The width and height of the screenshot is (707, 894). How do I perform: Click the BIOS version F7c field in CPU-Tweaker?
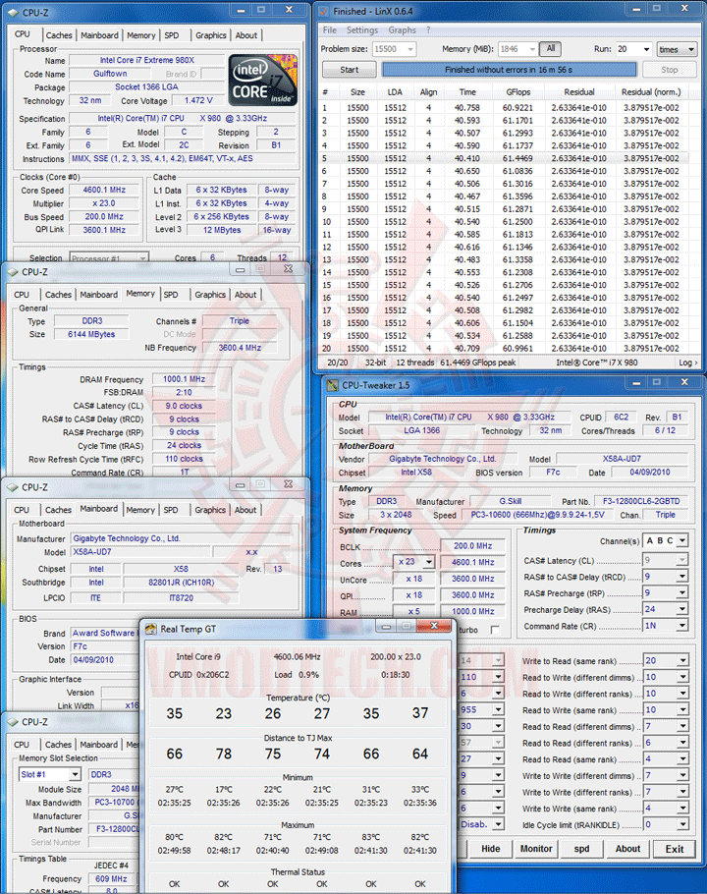click(553, 473)
